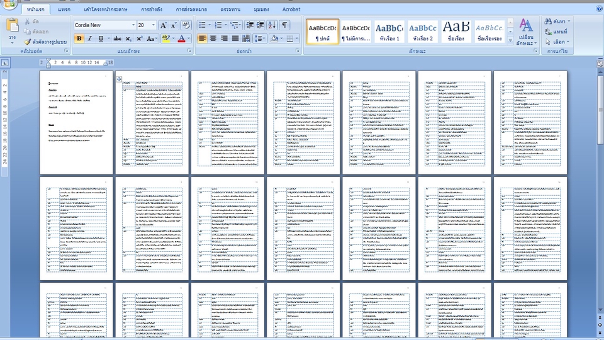The width and height of the screenshot is (604, 340).
Task: Open the การส่งจดหมาย (Mailings) tab
Action: [x=191, y=9]
